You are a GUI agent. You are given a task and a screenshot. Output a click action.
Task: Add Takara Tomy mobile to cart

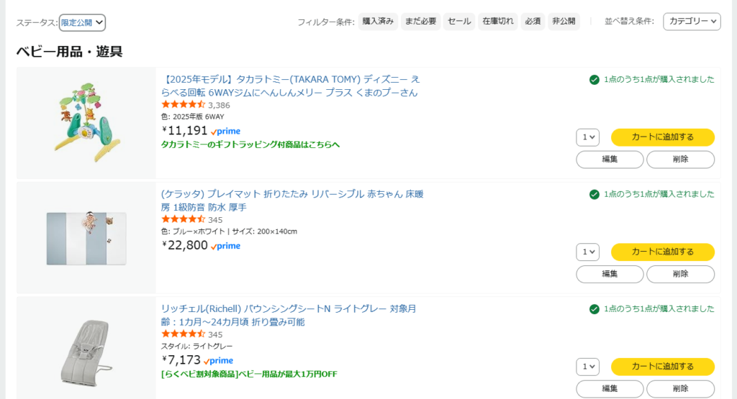[x=662, y=137]
